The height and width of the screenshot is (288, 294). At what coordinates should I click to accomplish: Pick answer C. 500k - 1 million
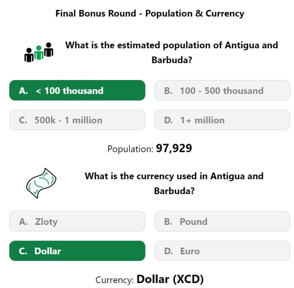click(77, 120)
